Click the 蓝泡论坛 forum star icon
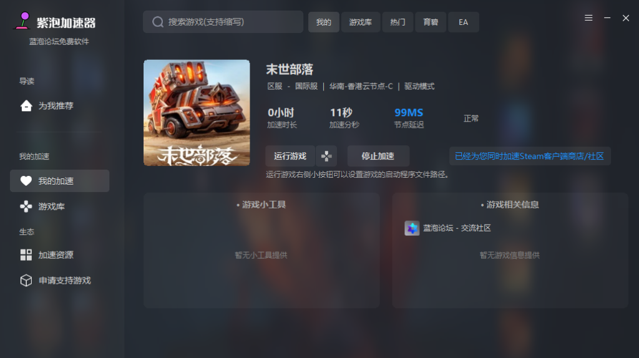 click(x=412, y=228)
